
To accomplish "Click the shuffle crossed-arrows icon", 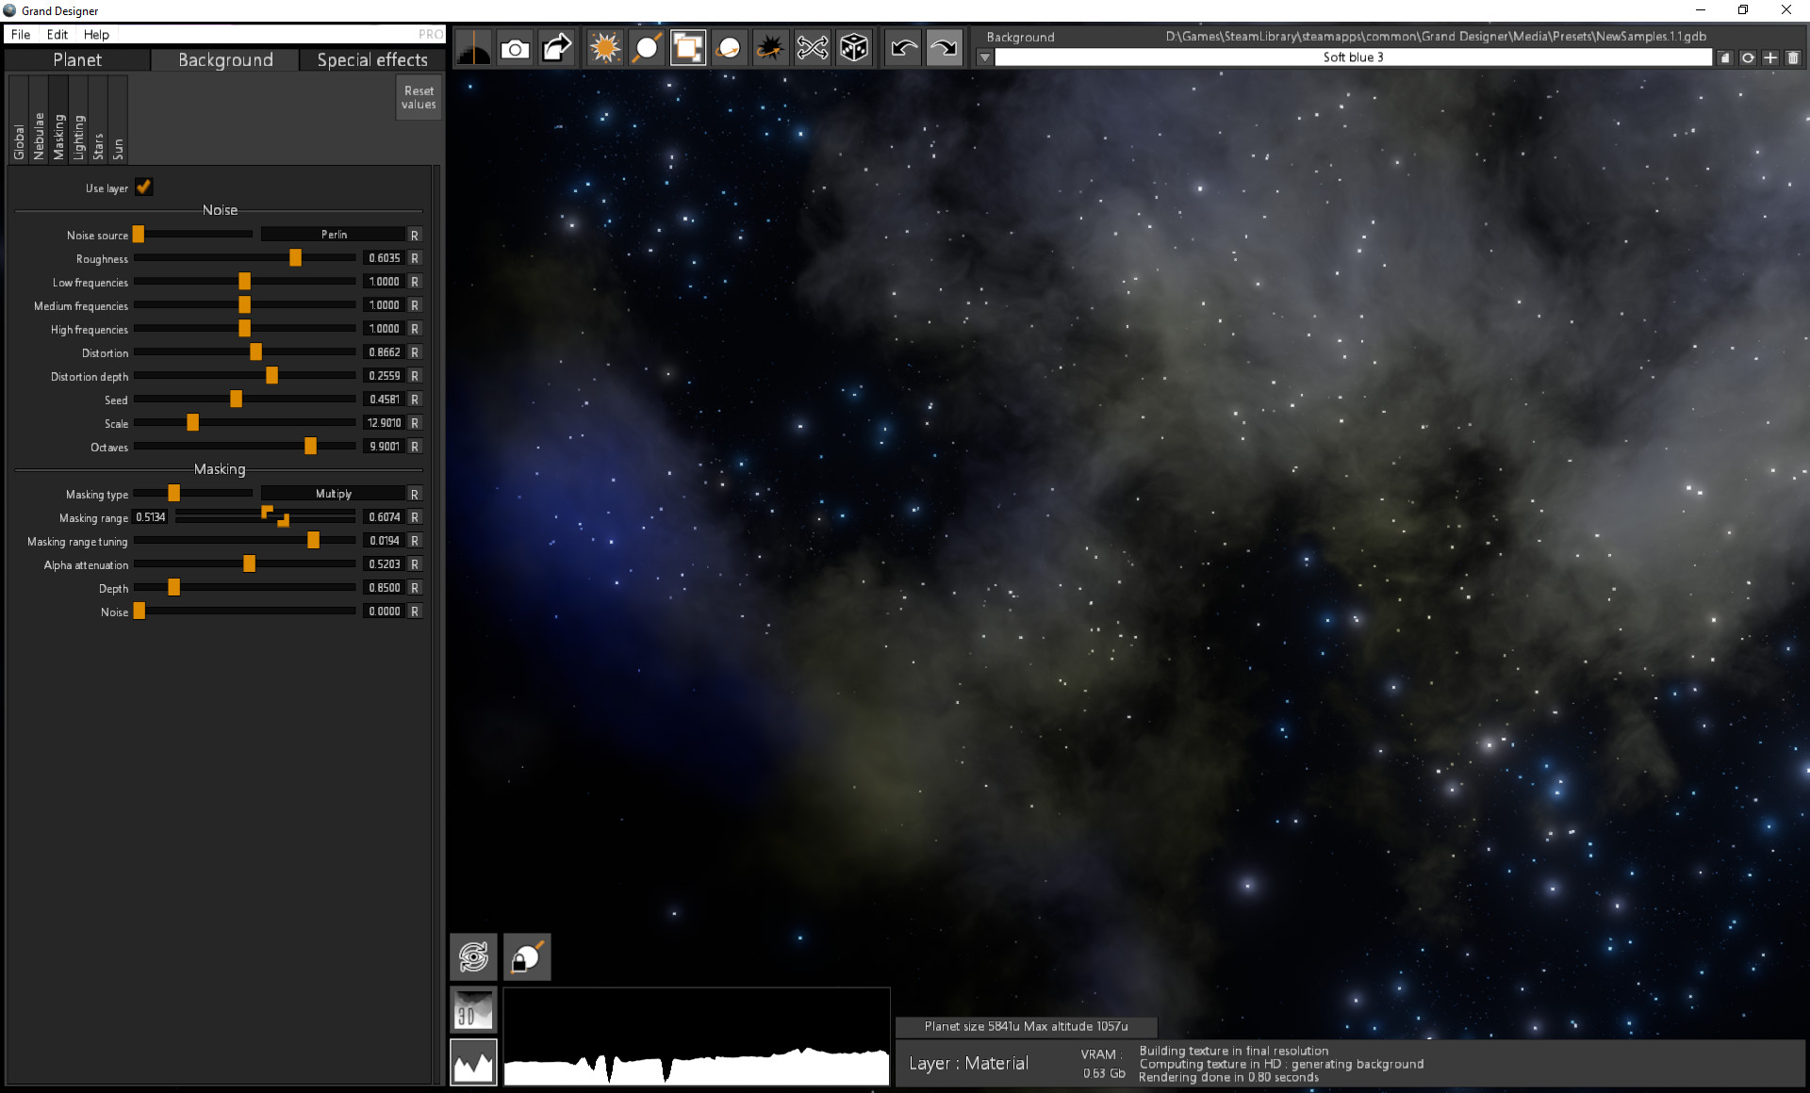I will click(812, 47).
